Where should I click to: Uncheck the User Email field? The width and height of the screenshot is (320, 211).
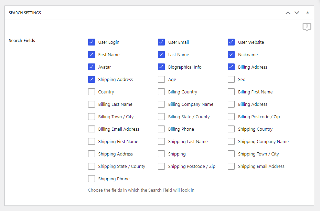click(161, 42)
